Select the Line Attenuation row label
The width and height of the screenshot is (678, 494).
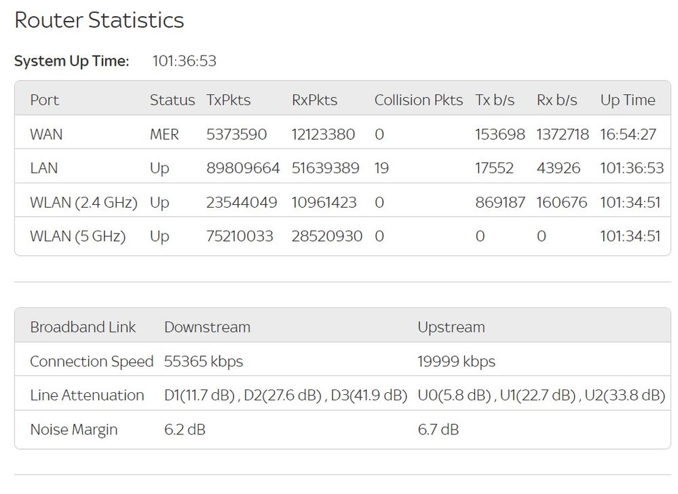[87, 395]
